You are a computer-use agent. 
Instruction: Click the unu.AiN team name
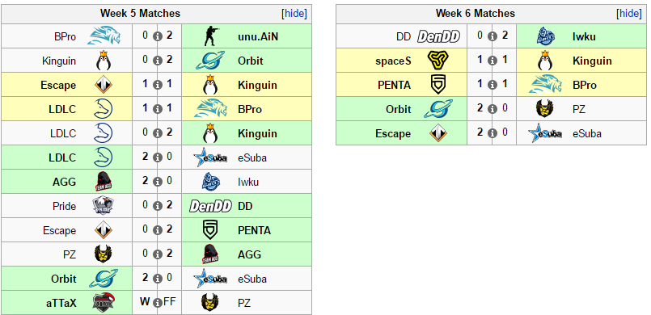click(258, 36)
